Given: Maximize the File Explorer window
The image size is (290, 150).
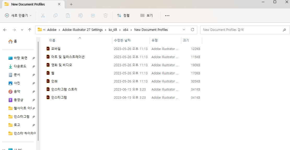Looking at the screenshot, I should 275,2.
